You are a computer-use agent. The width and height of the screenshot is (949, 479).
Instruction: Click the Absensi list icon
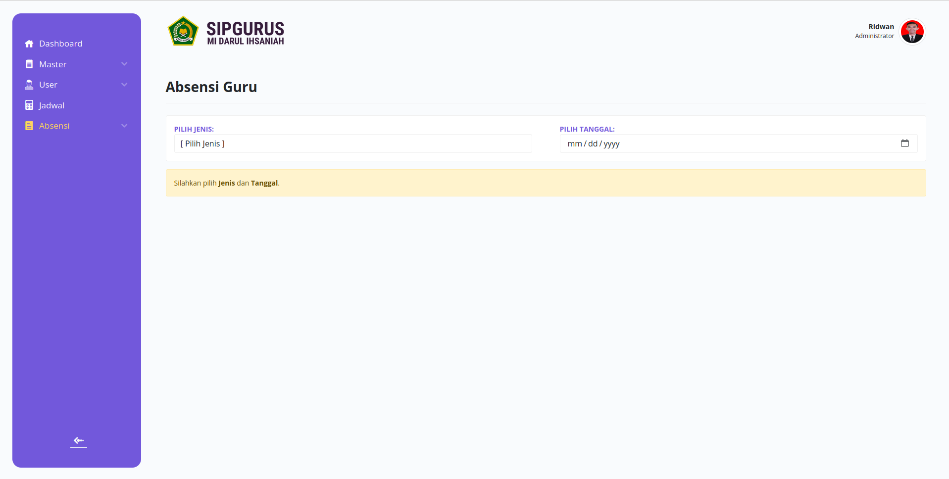tap(29, 126)
